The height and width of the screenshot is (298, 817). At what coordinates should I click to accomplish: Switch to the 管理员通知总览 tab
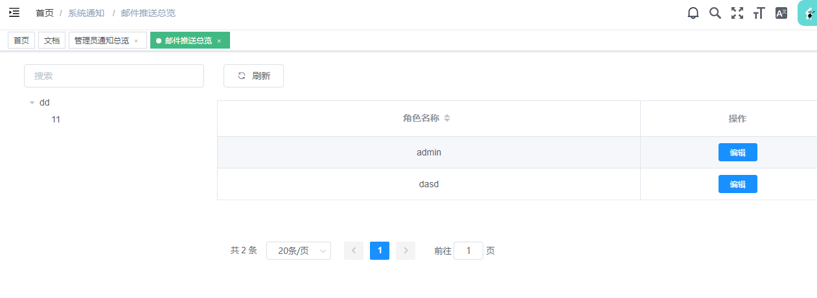(102, 40)
